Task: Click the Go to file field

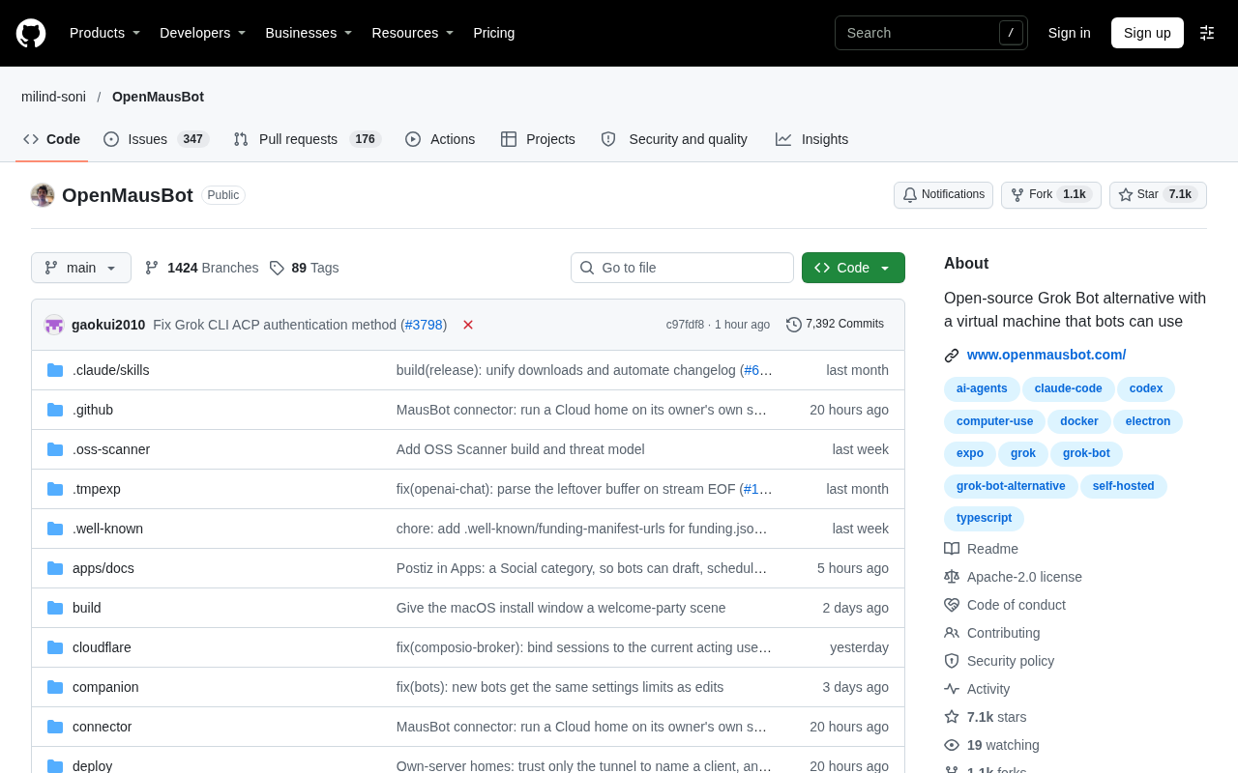Action: pos(682,268)
